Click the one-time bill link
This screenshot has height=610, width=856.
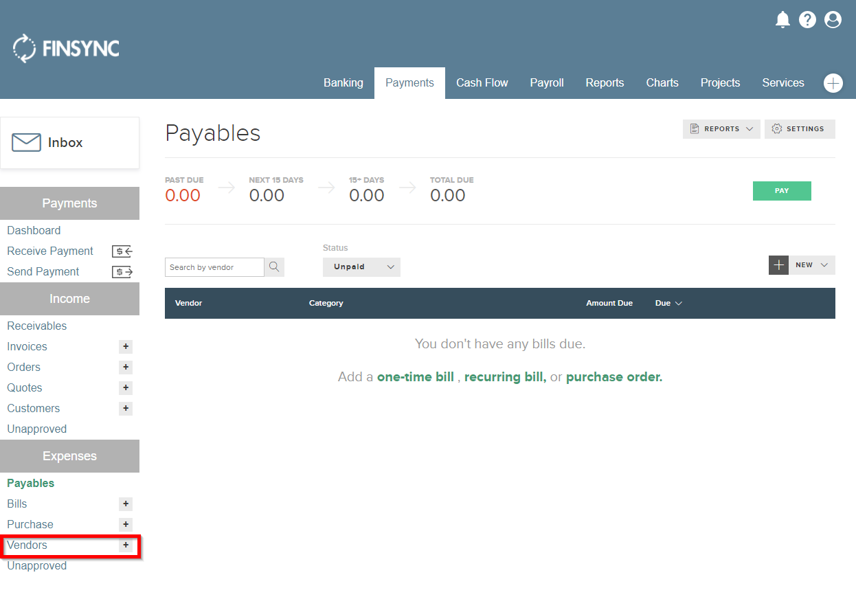pos(416,377)
